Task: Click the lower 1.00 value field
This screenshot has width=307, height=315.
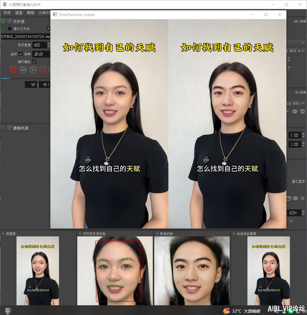Action: pos(295,144)
